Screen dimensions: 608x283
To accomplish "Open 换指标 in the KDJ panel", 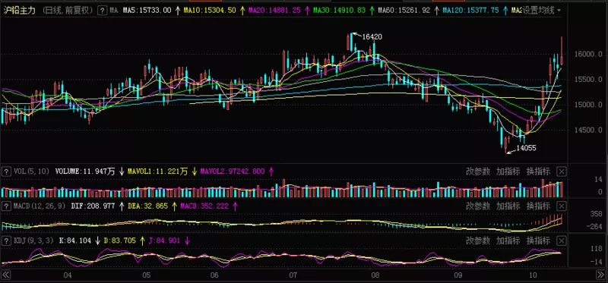I will [x=538, y=241].
